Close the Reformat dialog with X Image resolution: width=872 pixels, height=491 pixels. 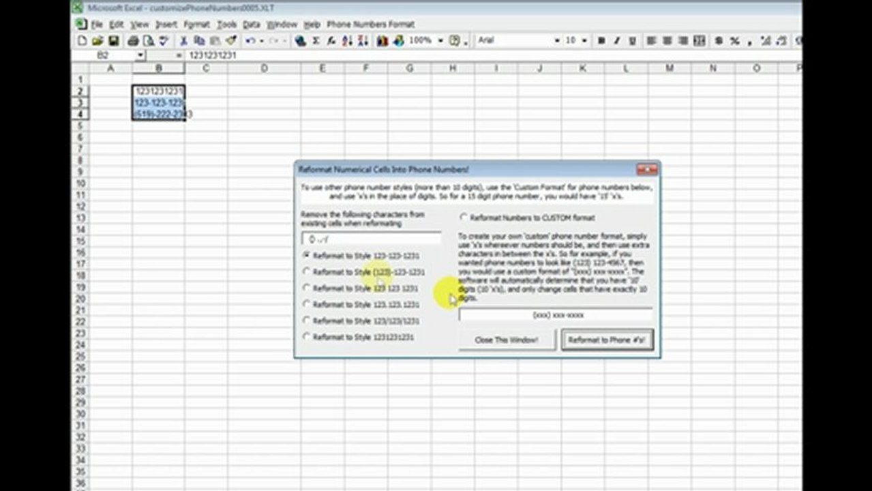point(647,169)
